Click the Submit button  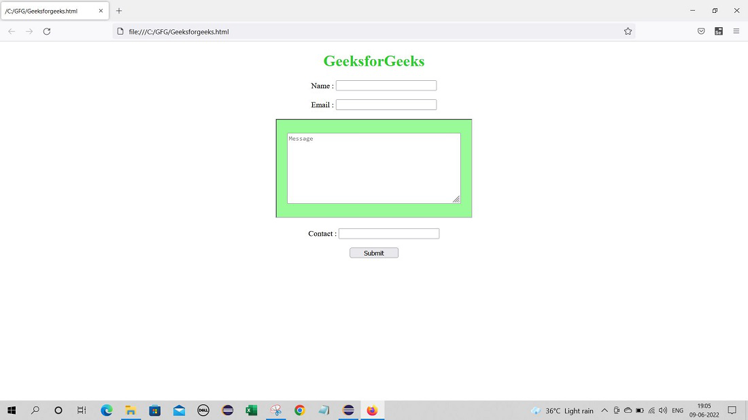click(x=373, y=253)
